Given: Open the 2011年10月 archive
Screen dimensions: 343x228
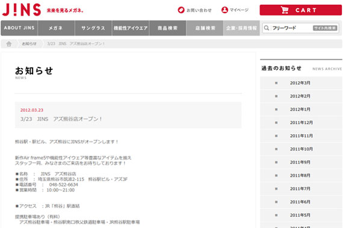Looking at the screenshot, I should (301, 149).
